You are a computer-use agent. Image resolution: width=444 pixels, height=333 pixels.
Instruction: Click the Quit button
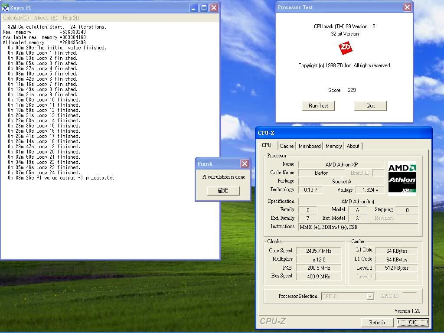coord(370,106)
